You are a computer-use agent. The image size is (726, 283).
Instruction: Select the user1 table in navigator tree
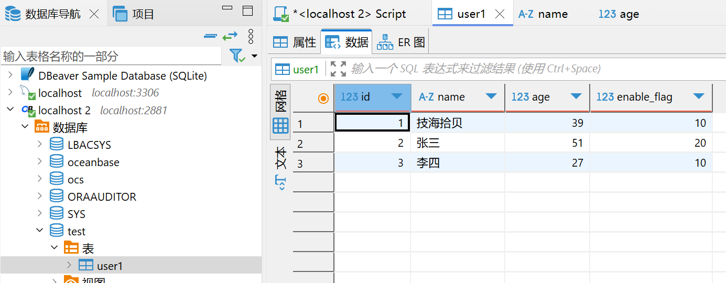point(109,266)
